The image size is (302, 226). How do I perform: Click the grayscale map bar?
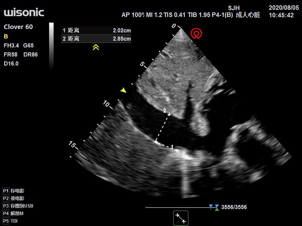[51, 45]
